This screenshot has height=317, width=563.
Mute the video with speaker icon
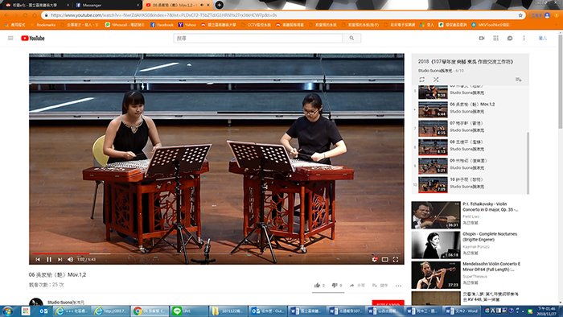[71, 259]
